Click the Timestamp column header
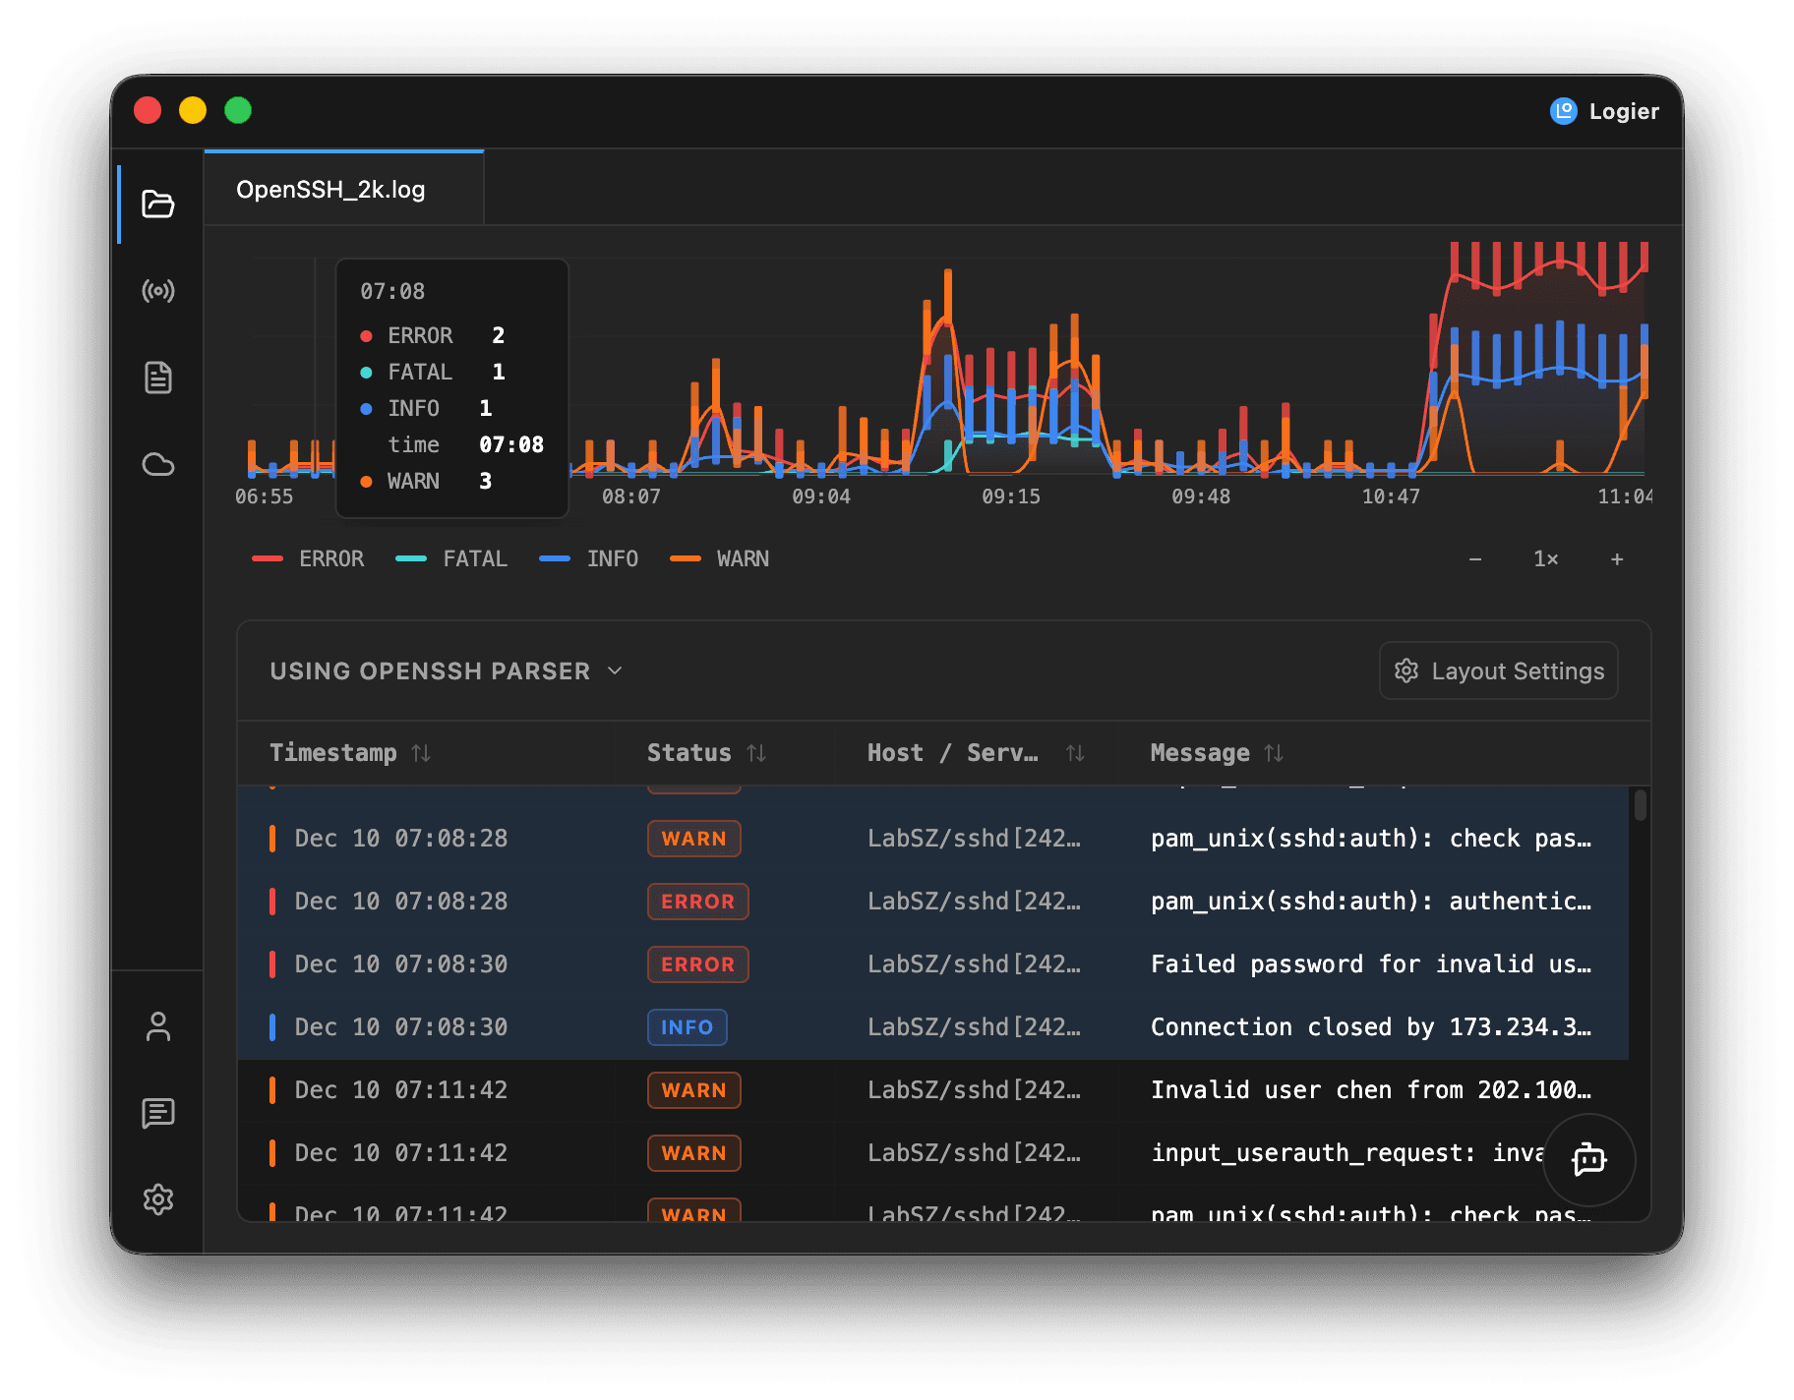Viewport: 1794px width, 1400px height. [332, 753]
